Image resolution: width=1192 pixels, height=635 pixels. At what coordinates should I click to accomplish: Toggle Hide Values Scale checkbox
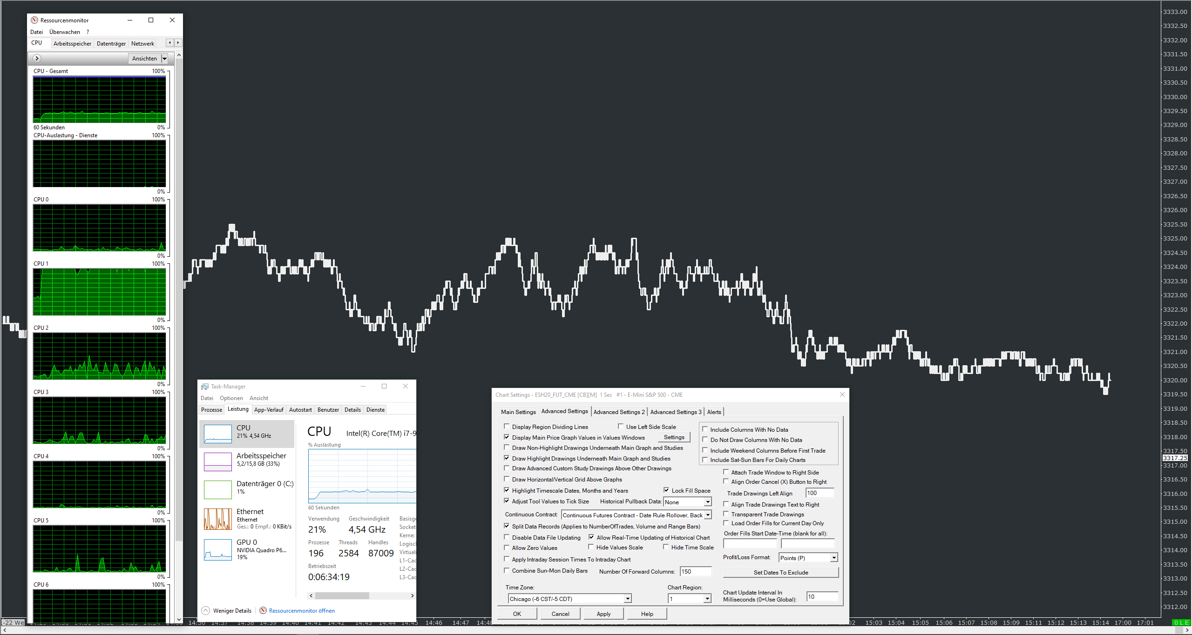click(591, 547)
